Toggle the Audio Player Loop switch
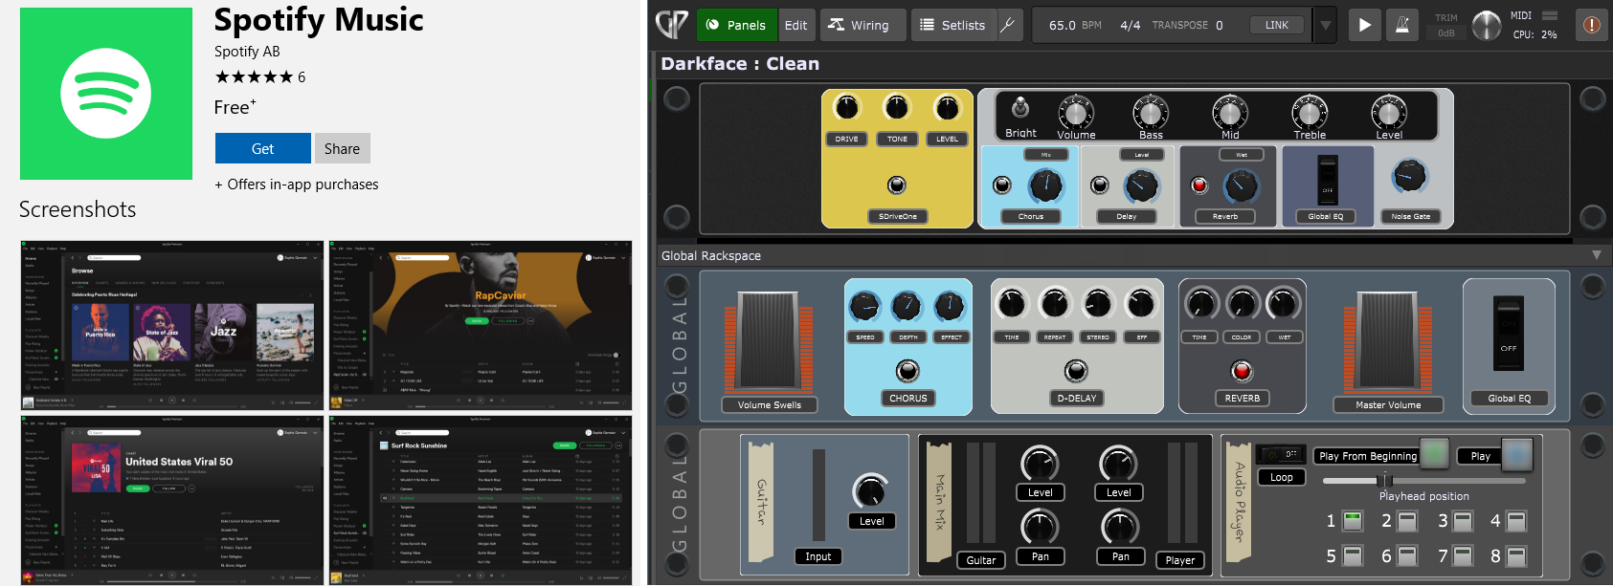Viewport: 1613px width, 586px height. [1281, 454]
